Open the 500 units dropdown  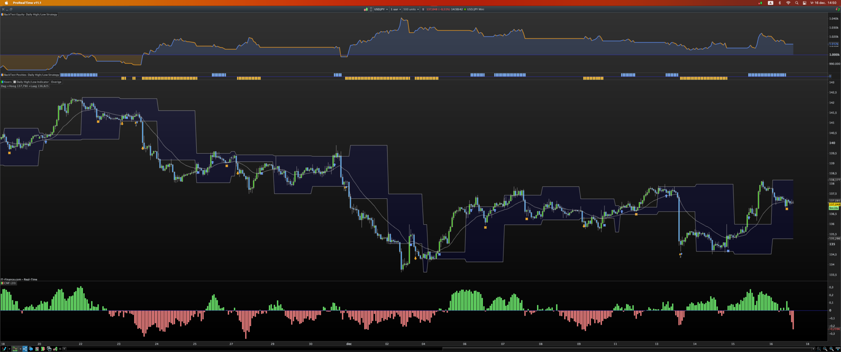point(411,9)
